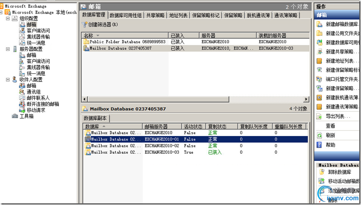Open the 地址列表 tab

coord(178,15)
